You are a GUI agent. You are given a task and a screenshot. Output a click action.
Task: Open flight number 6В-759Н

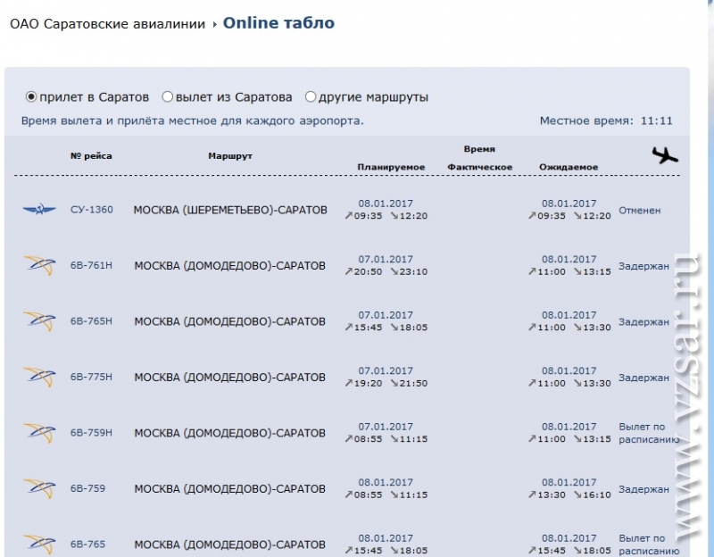(91, 433)
